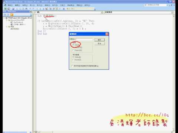Open the Tools menu

[x=62, y=5]
